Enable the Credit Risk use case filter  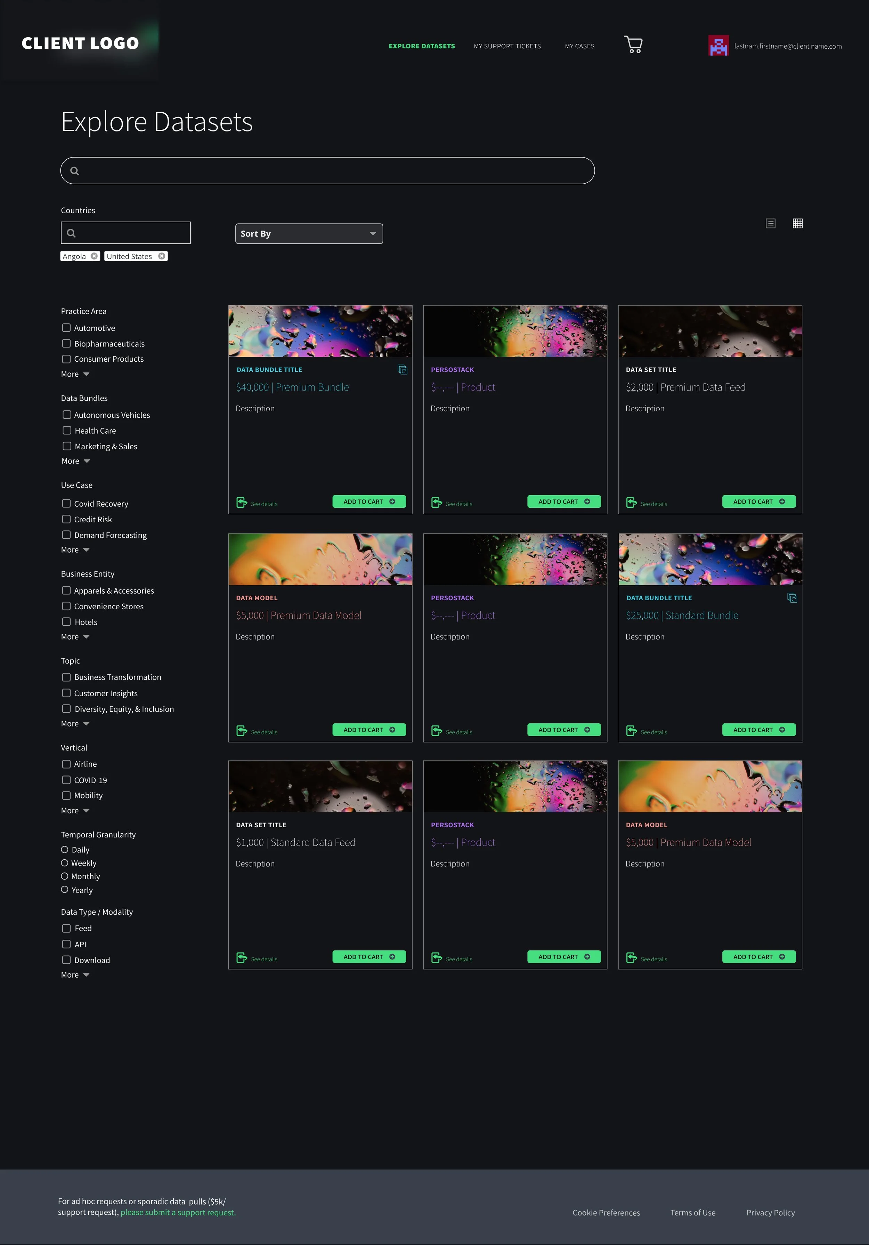tap(66, 519)
